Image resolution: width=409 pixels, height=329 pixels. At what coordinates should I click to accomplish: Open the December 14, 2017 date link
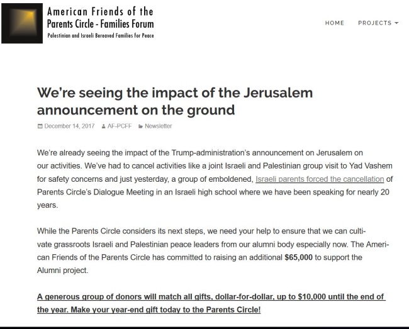[x=69, y=126]
